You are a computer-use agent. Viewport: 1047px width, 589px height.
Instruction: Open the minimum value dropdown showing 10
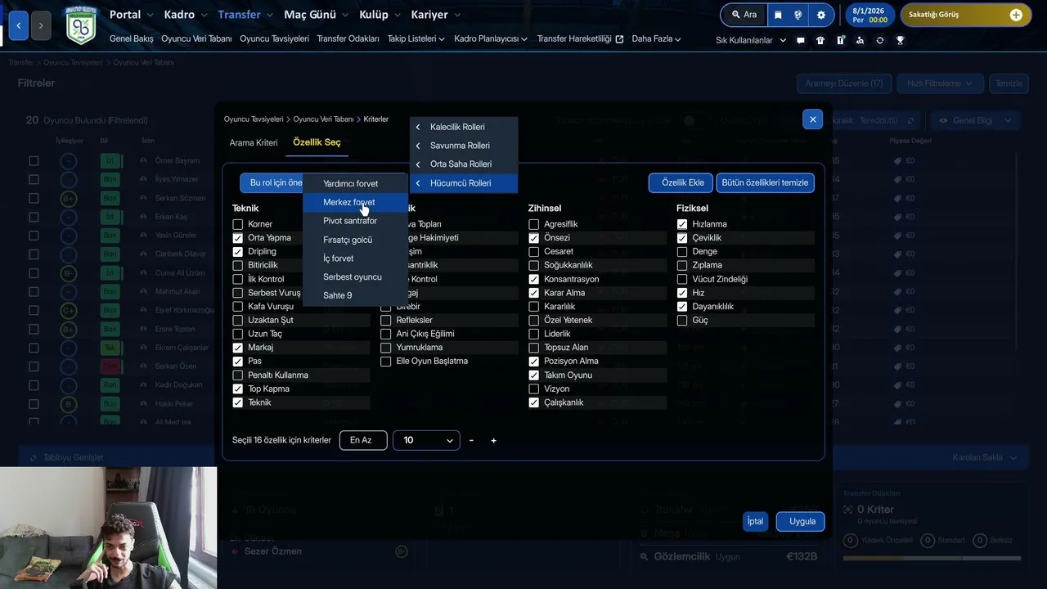[x=426, y=440]
